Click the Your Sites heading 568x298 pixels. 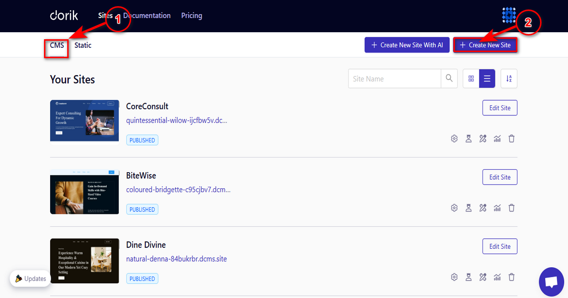[72, 79]
